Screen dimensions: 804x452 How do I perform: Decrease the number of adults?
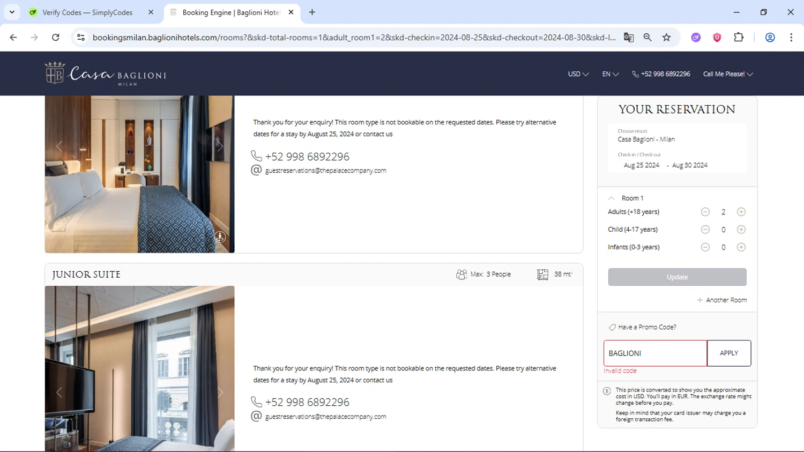[x=705, y=212]
